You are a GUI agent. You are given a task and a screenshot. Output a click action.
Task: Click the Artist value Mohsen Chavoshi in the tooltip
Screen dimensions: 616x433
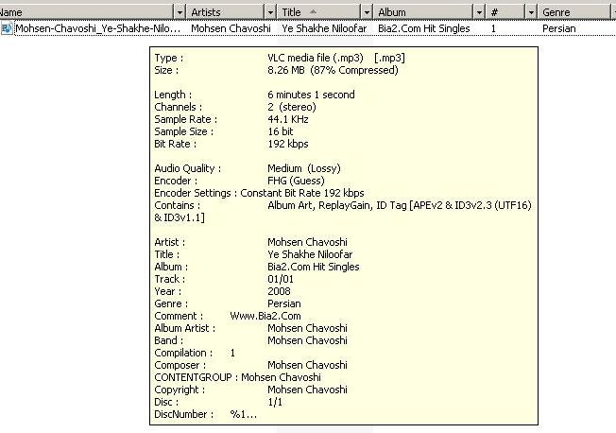(307, 242)
